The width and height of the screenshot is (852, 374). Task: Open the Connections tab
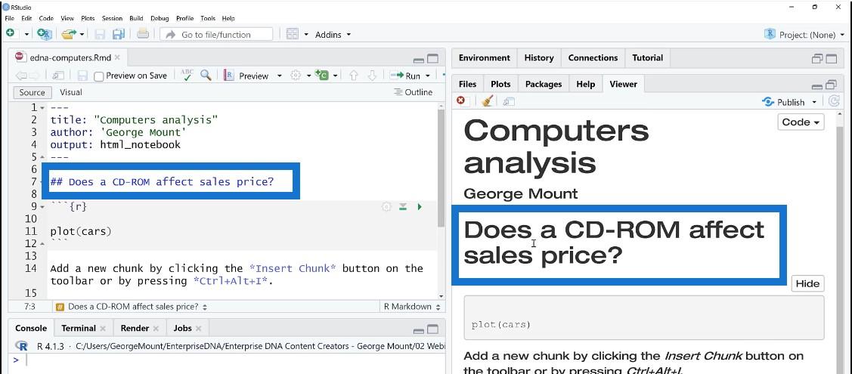point(593,57)
